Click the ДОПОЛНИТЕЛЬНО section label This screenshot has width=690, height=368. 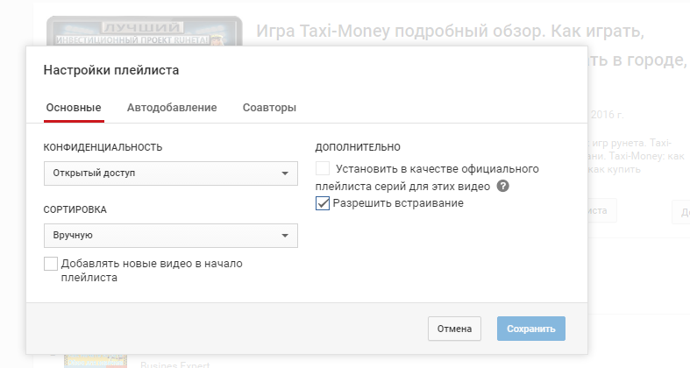[358, 147]
